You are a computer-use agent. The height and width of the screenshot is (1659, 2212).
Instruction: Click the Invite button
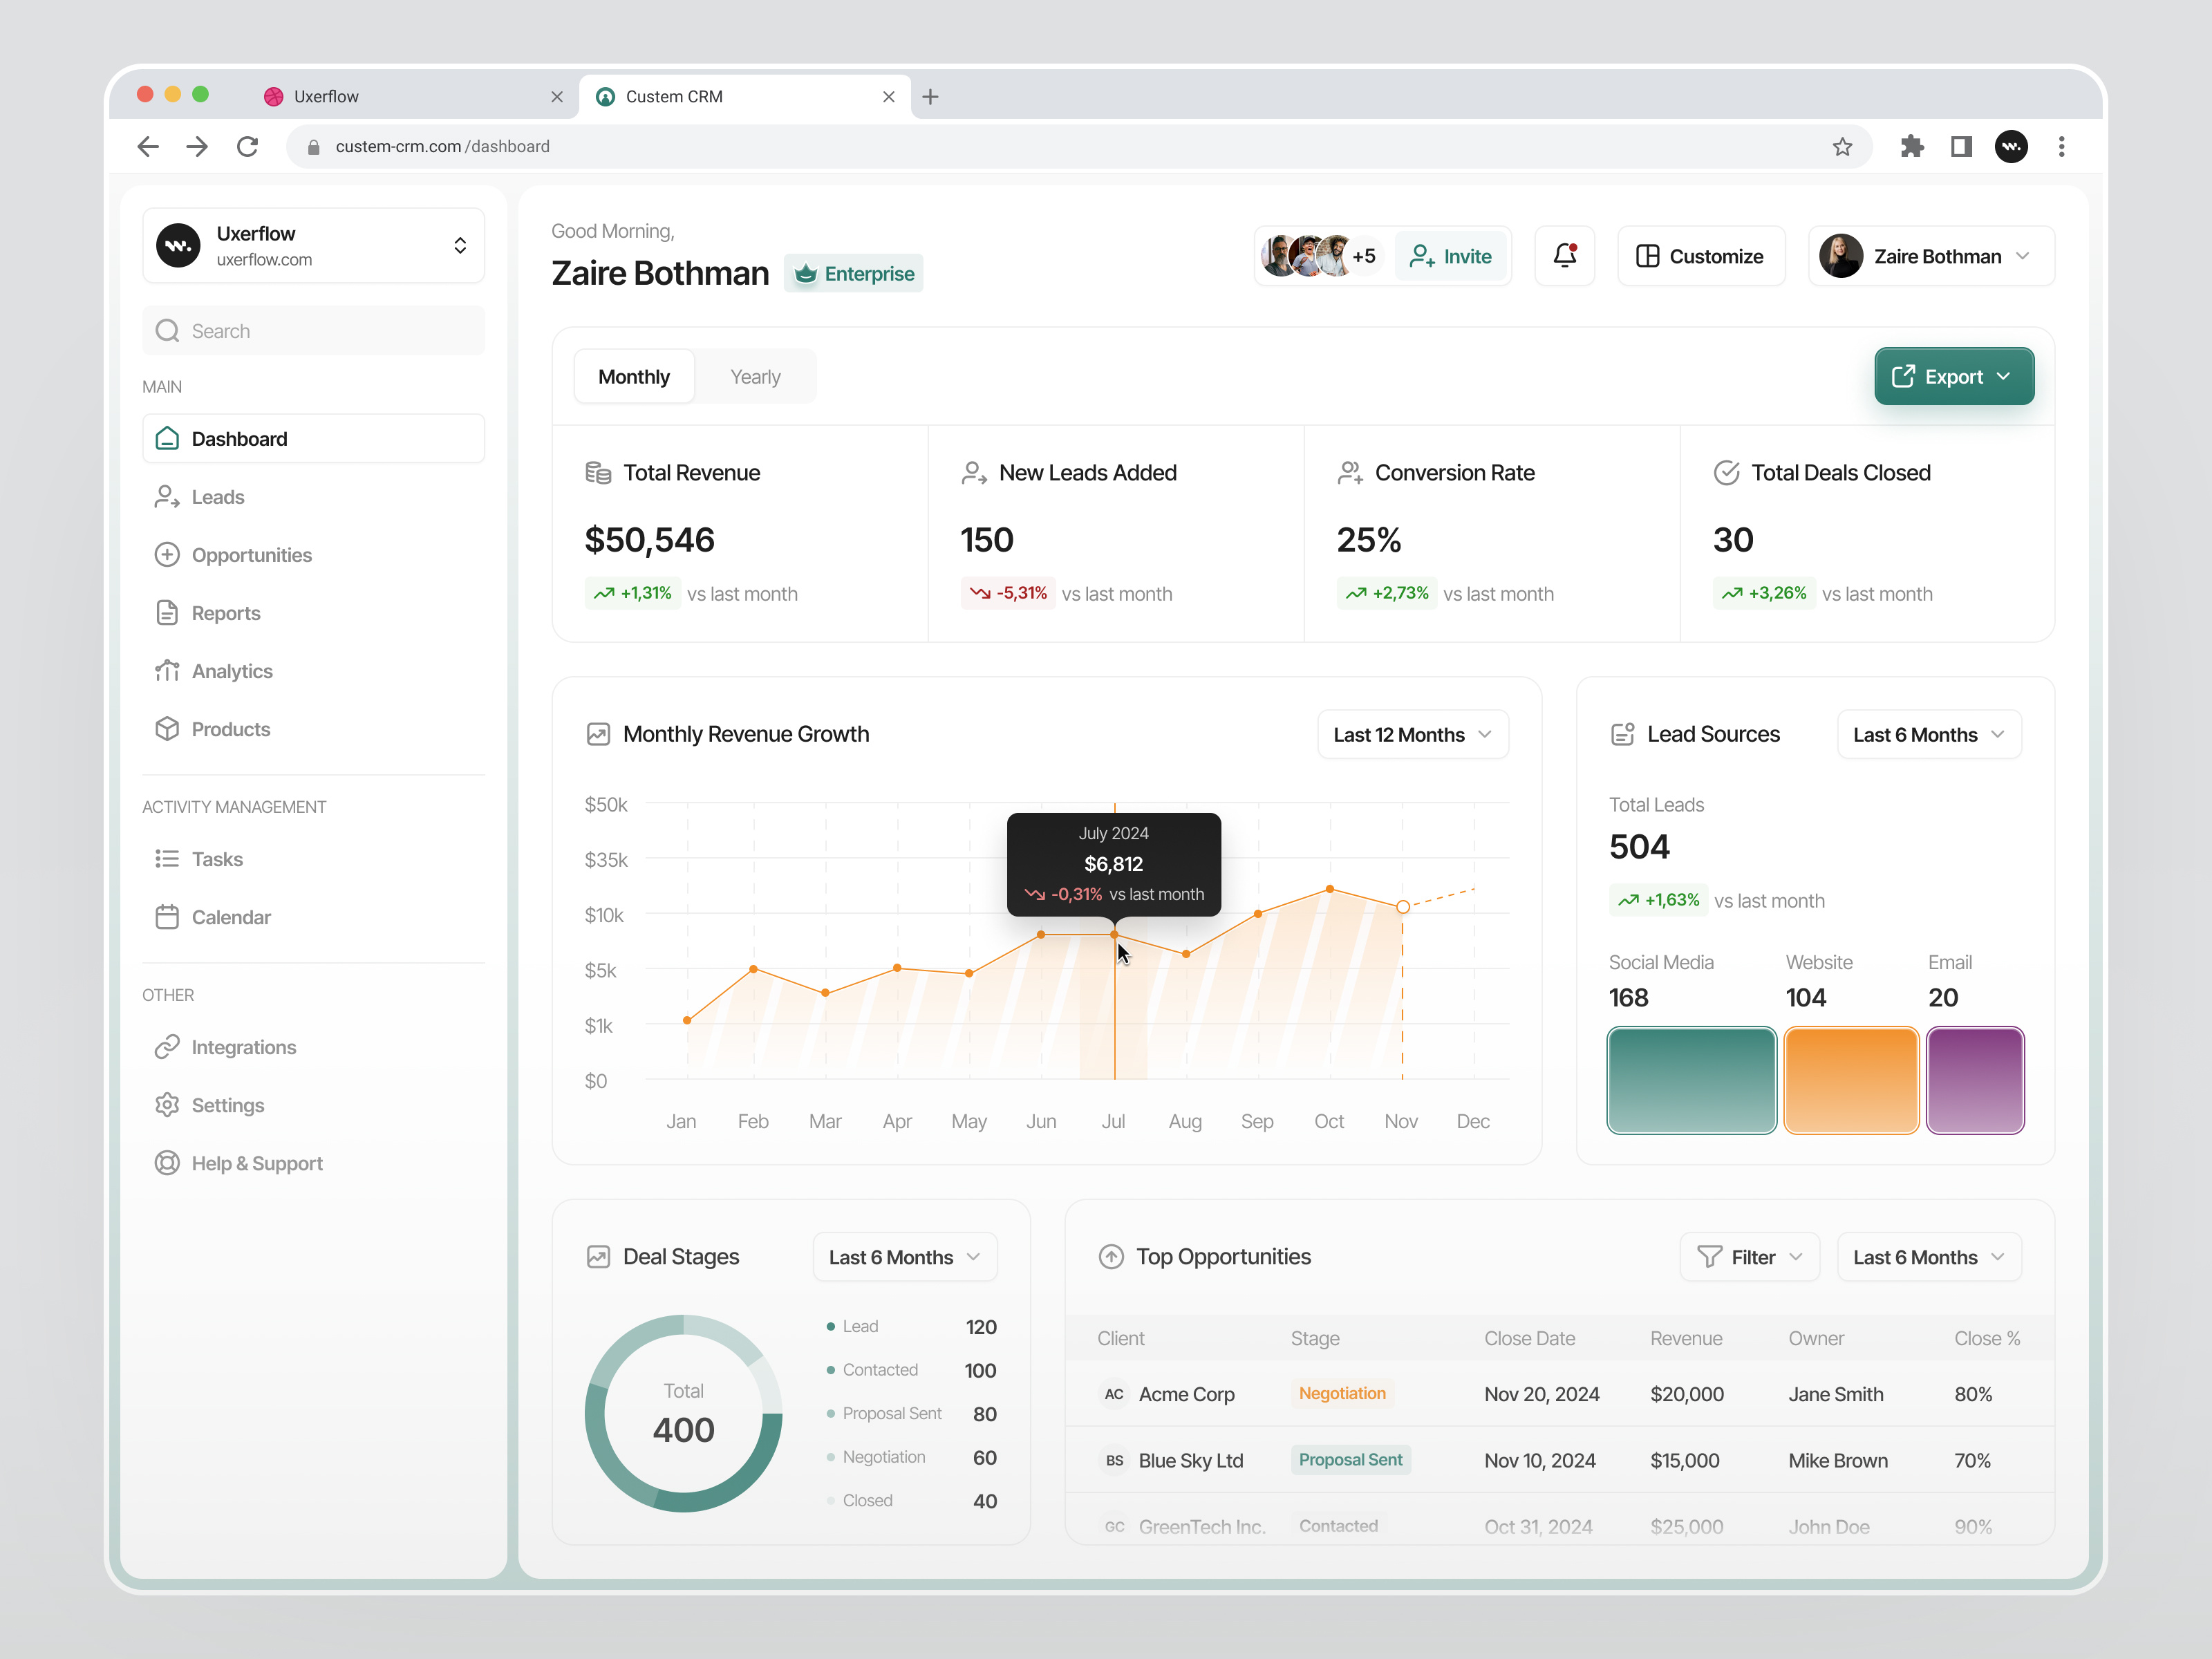point(1451,255)
